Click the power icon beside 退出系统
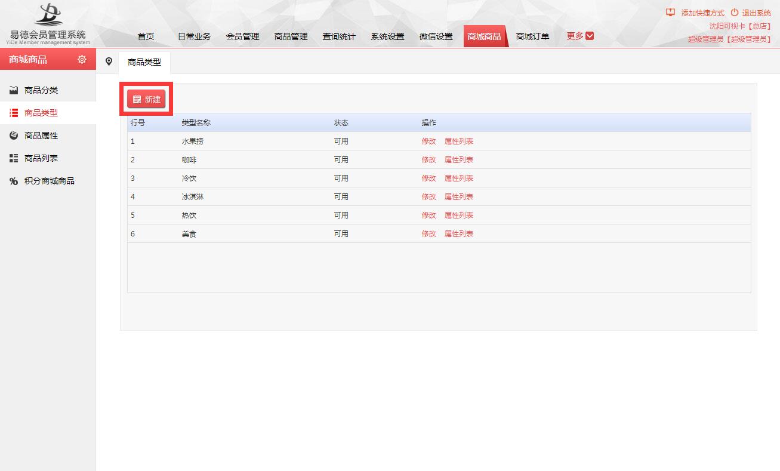Image resolution: width=780 pixels, height=471 pixels. pyautogui.click(x=734, y=13)
